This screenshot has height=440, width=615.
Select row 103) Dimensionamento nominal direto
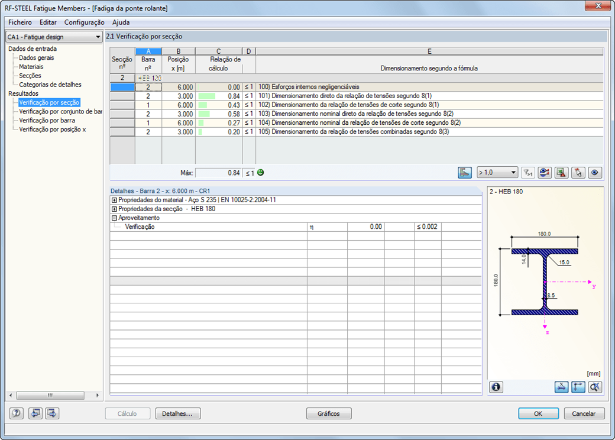(x=357, y=114)
